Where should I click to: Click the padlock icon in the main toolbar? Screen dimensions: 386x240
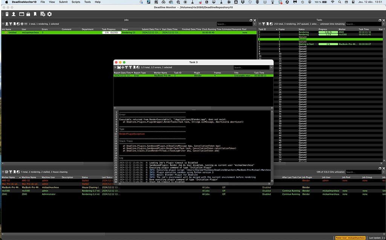pos(29,14)
